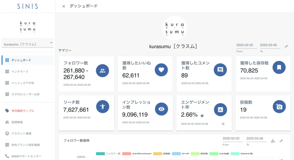Select ダッシュボード in the sidebar
This screenshot has width=294, height=160.
click(28, 60)
